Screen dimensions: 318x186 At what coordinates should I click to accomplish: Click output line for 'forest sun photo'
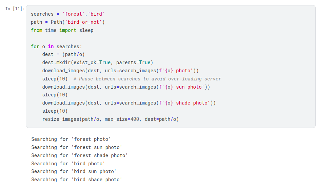(x=77, y=147)
